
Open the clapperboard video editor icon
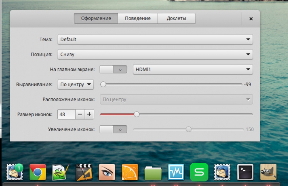[x=84, y=172]
